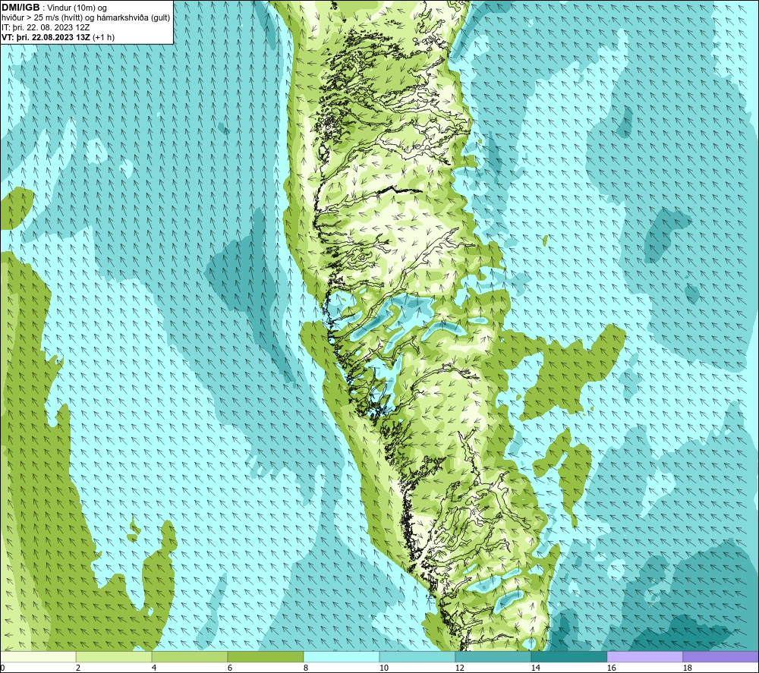Select the 0–2 m/s palest color swatch

click(38, 656)
